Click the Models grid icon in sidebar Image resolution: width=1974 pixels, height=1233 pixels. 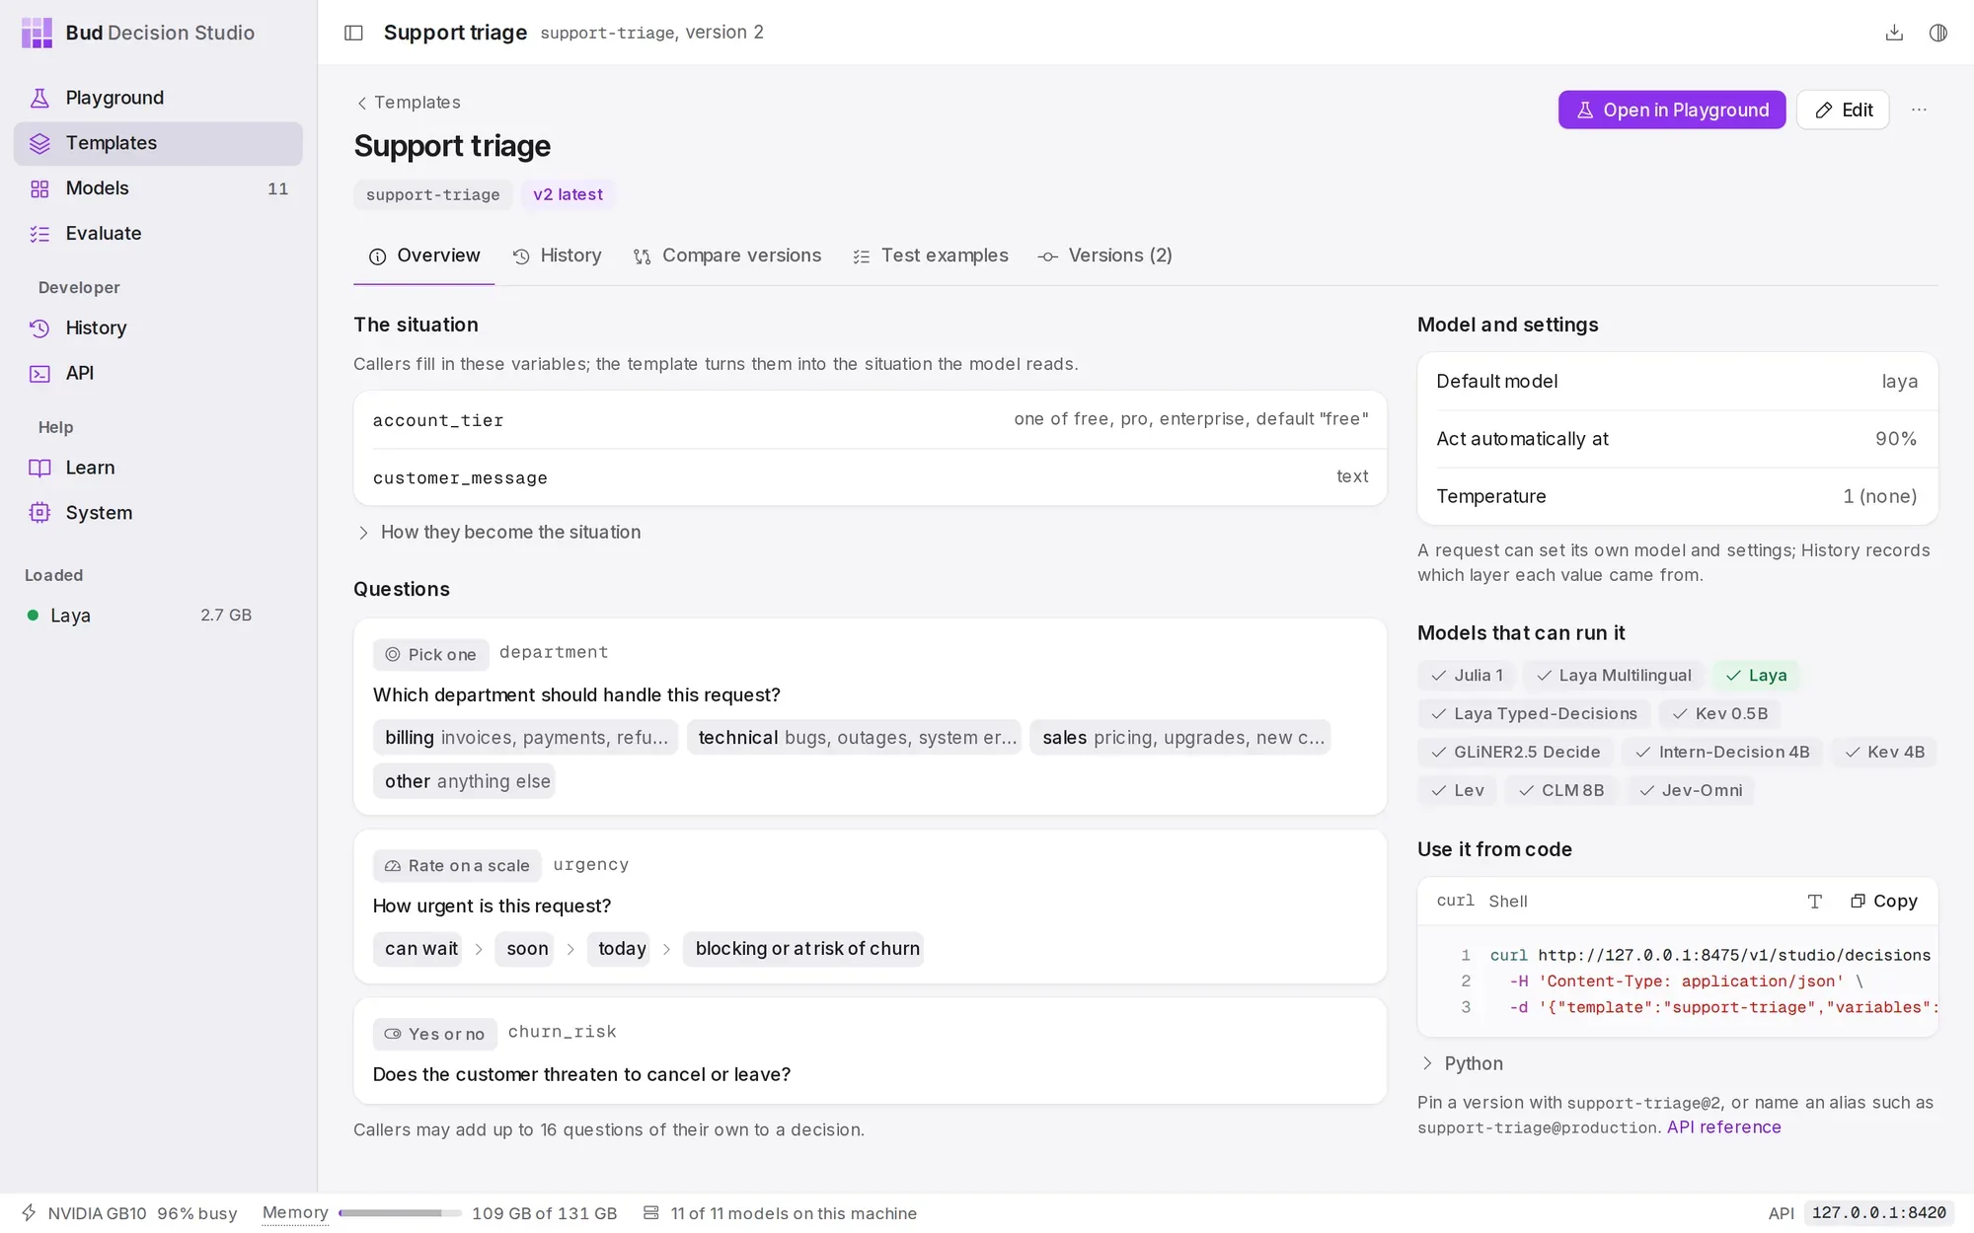[x=39, y=188]
